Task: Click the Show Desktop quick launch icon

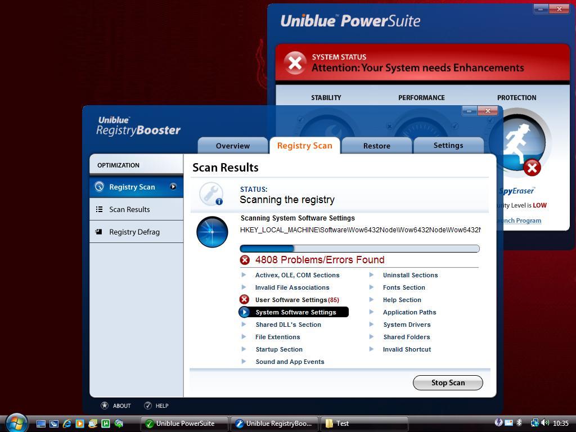Action: [40, 424]
